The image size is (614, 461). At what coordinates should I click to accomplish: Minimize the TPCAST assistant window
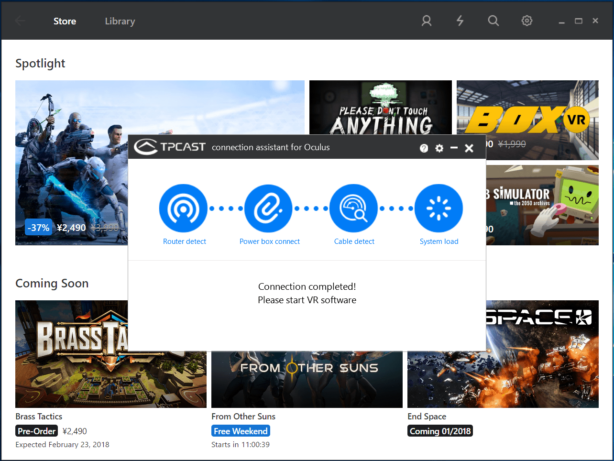454,148
